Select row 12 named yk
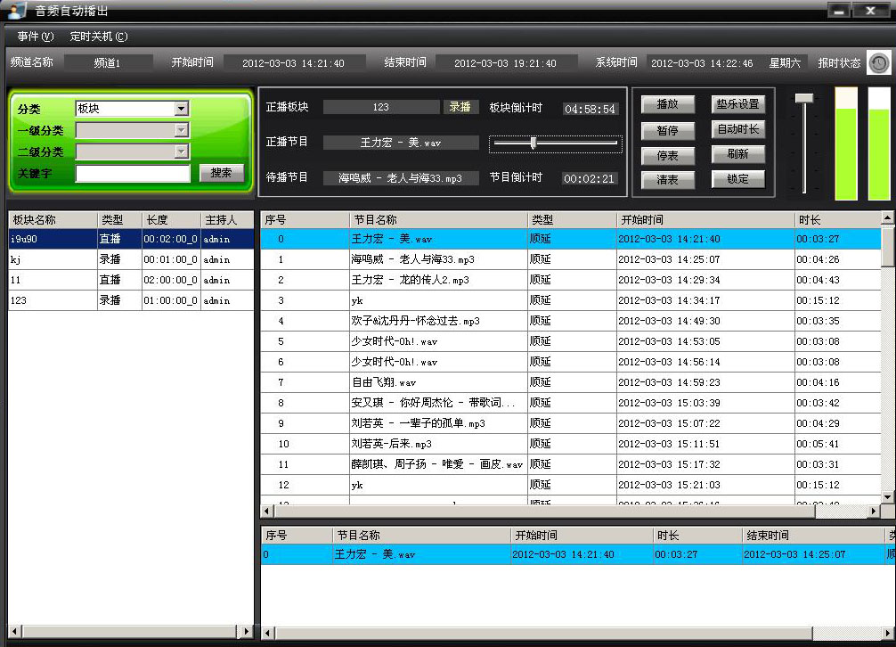Viewport: 896px width, 647px height. 571,485
